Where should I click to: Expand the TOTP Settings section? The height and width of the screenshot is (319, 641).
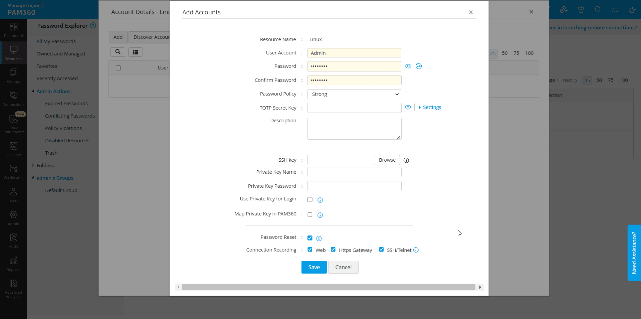(430, 107)
